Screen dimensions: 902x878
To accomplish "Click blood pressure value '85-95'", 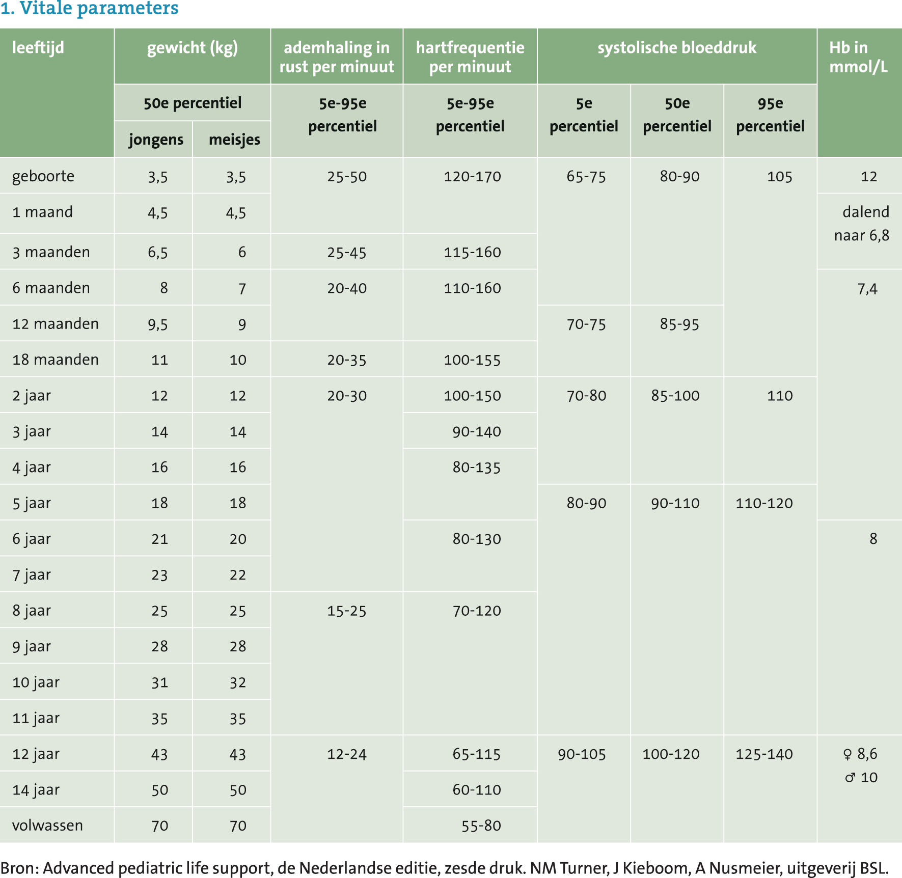I will tap(679, 324).
